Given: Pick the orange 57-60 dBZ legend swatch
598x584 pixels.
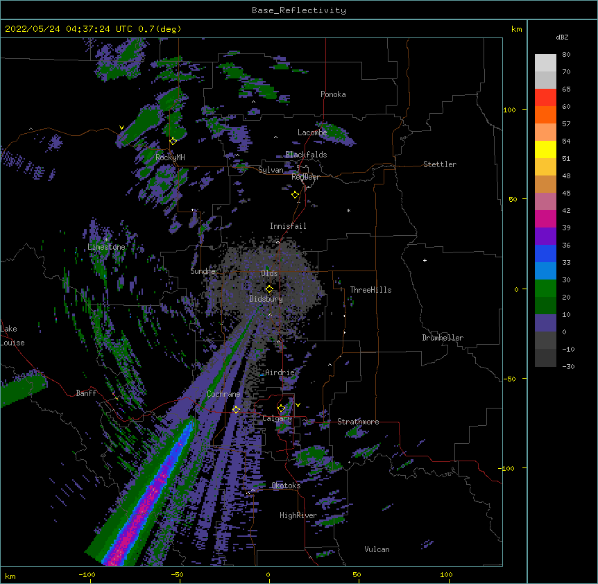Looking at the screenshot, I should pyautogui.click(x=545, y=114).
